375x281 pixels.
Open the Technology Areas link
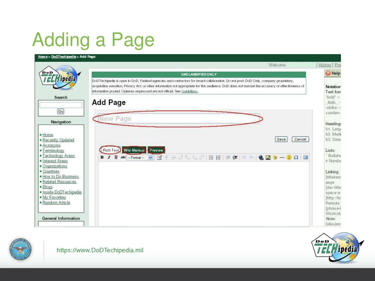point(59,156)
